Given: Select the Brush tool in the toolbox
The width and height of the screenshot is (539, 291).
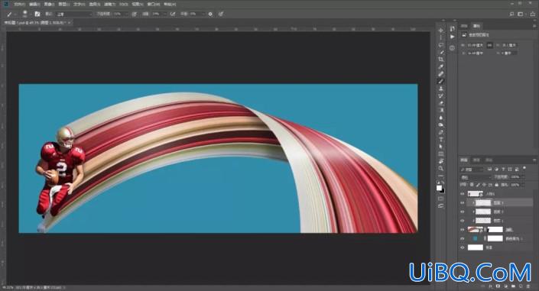Looking at the screenshot, I should pos(440,82).
